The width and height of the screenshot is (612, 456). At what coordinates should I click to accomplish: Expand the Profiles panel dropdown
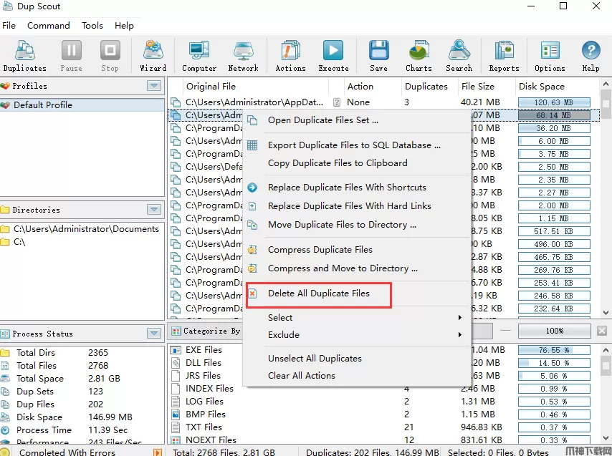154,86
